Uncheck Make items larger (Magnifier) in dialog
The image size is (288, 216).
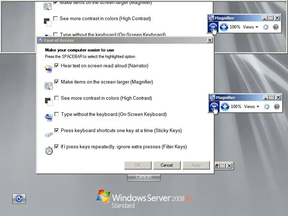57,82
